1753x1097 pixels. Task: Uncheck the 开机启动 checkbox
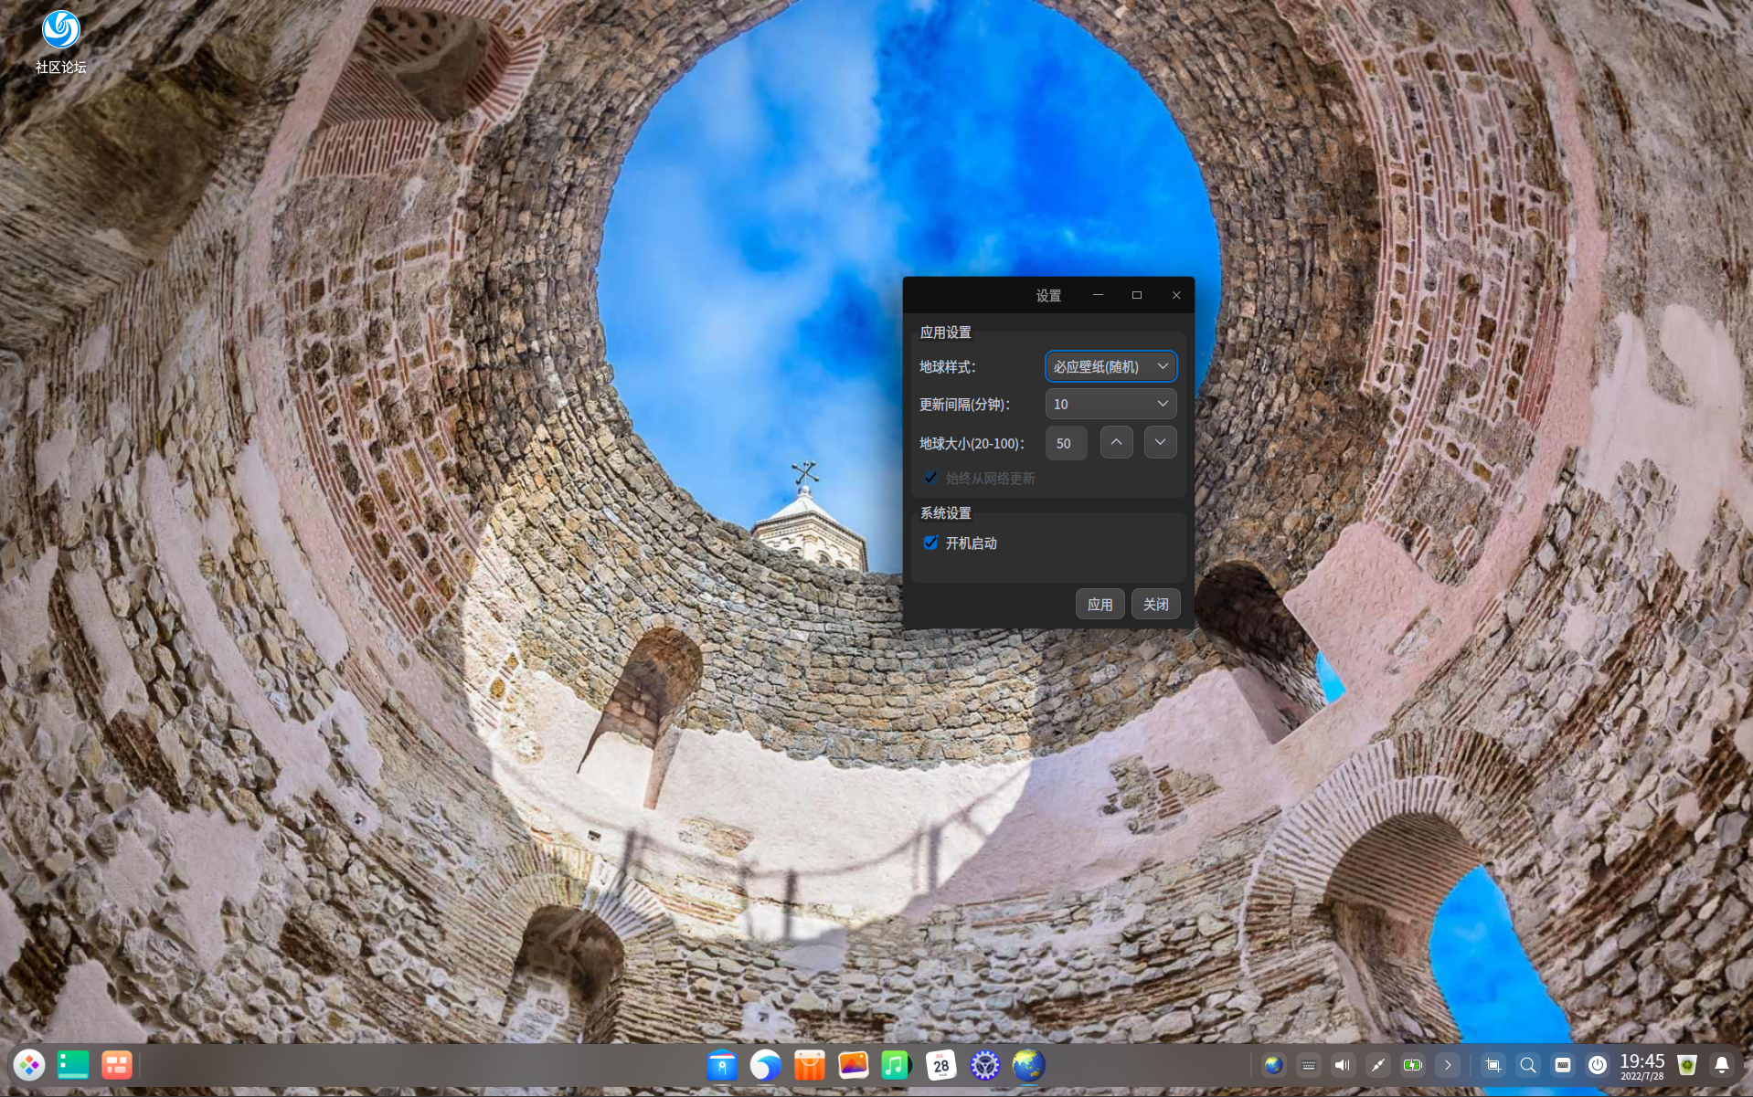pyautogui.click(x=930, y=543)
